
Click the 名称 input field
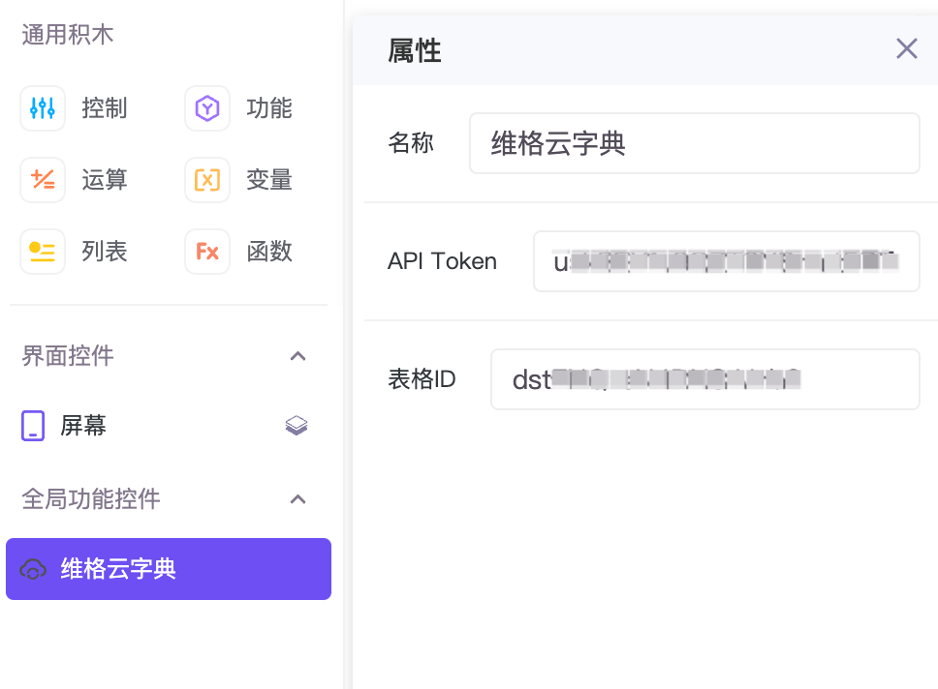tap(695, 143)
